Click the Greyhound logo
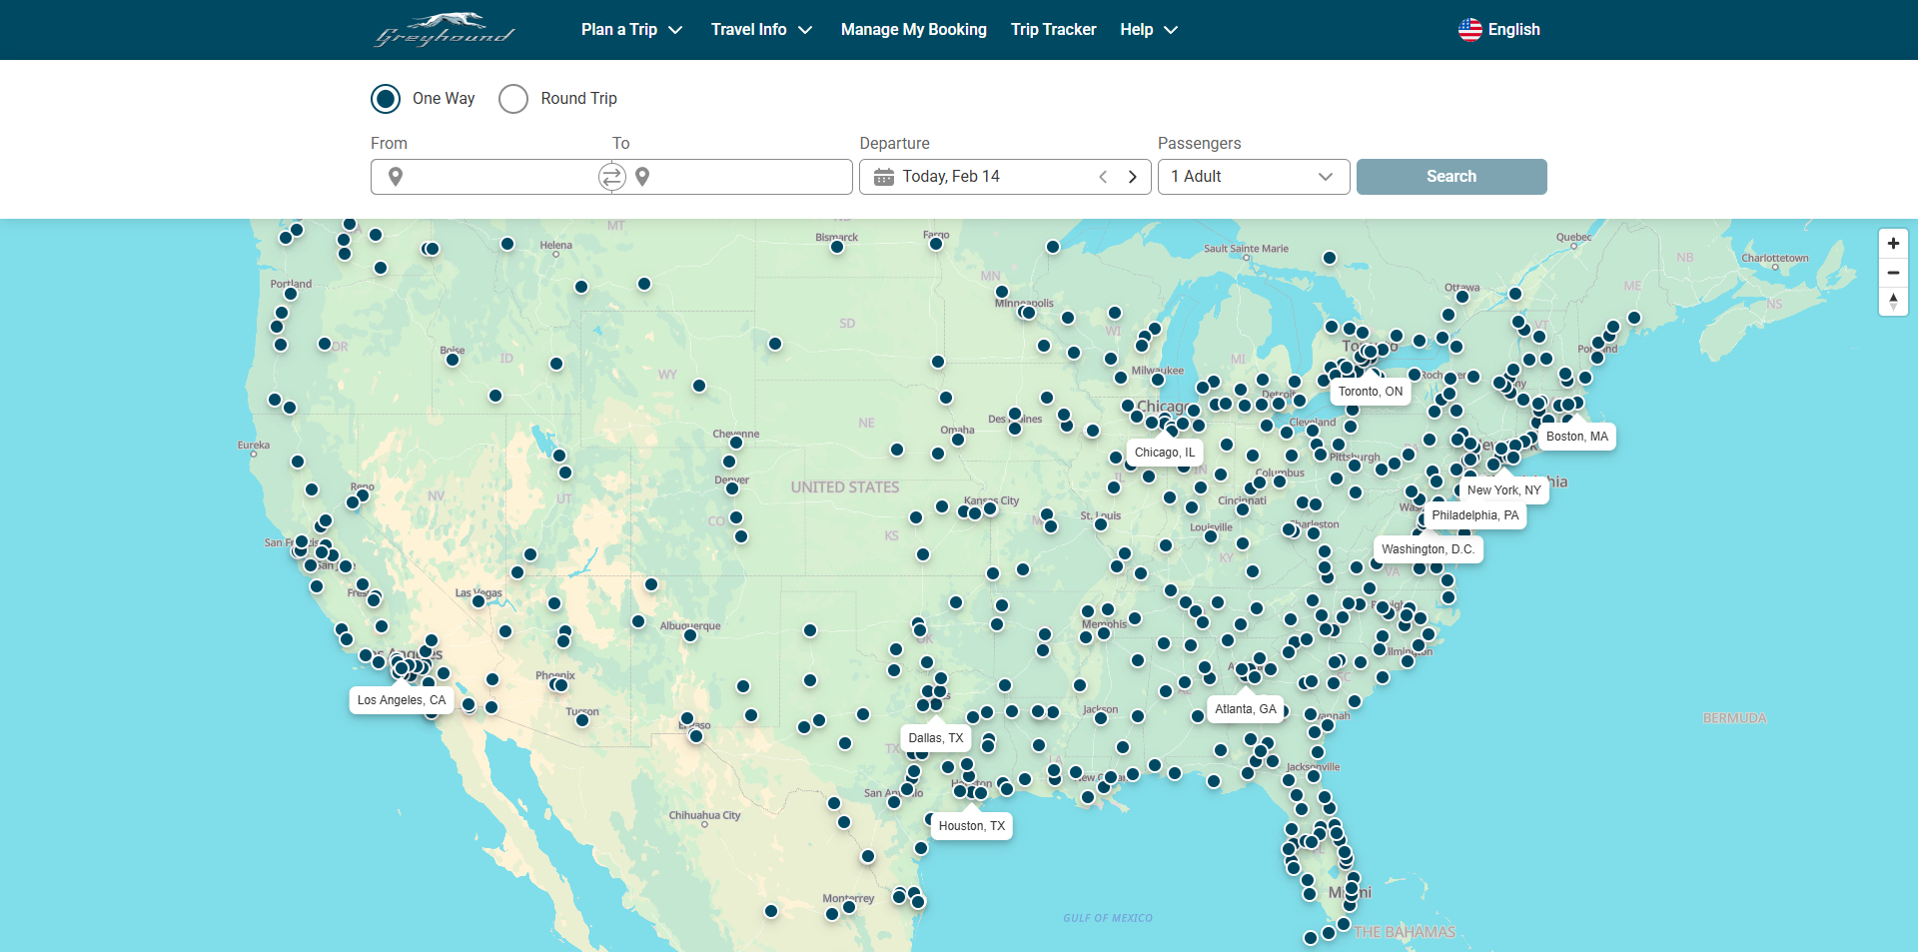 tap(445, 30)
